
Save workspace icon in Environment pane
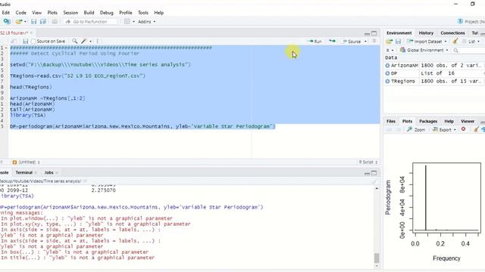pos(398,42)
